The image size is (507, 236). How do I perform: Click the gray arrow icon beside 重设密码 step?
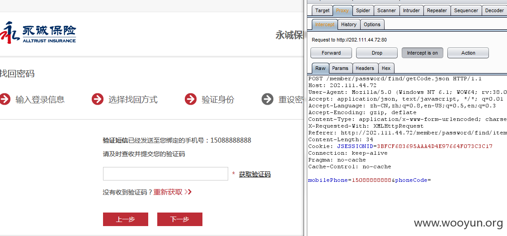pyautogui.click(x=268, y=99)
